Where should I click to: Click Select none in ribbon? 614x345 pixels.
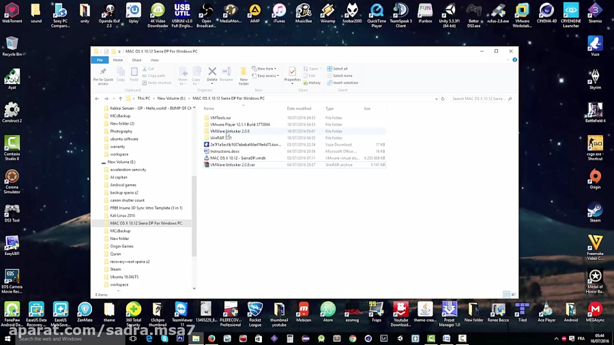pos(340,76)
